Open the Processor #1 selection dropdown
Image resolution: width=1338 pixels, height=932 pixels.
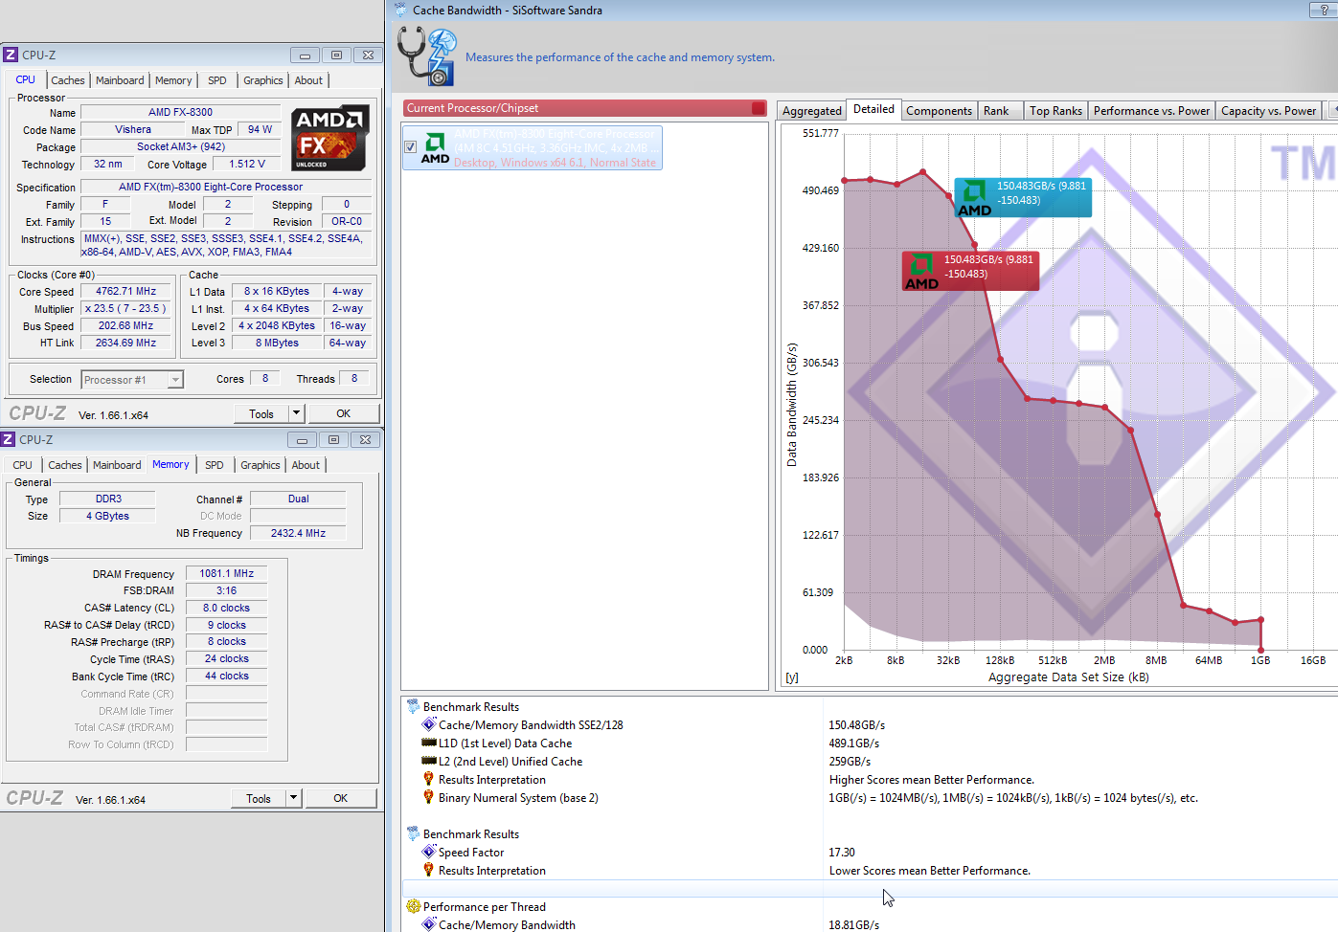pyautogui.click(x=174, y=380)
